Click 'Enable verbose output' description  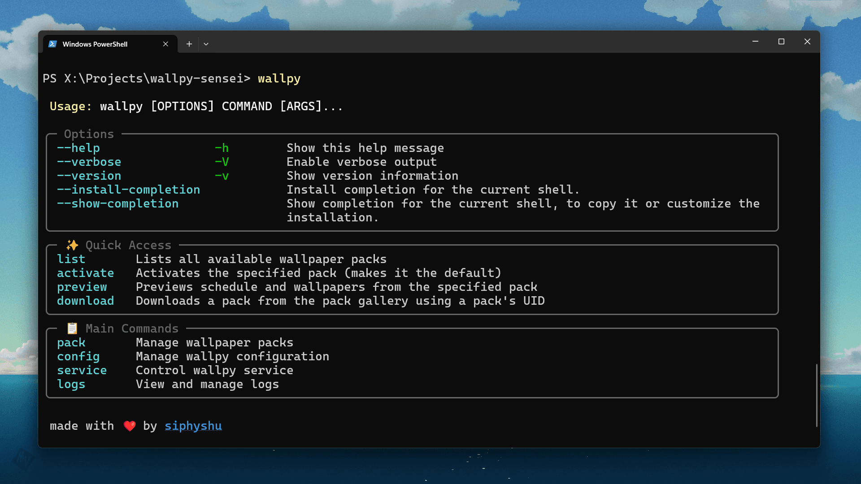point(362,162)
